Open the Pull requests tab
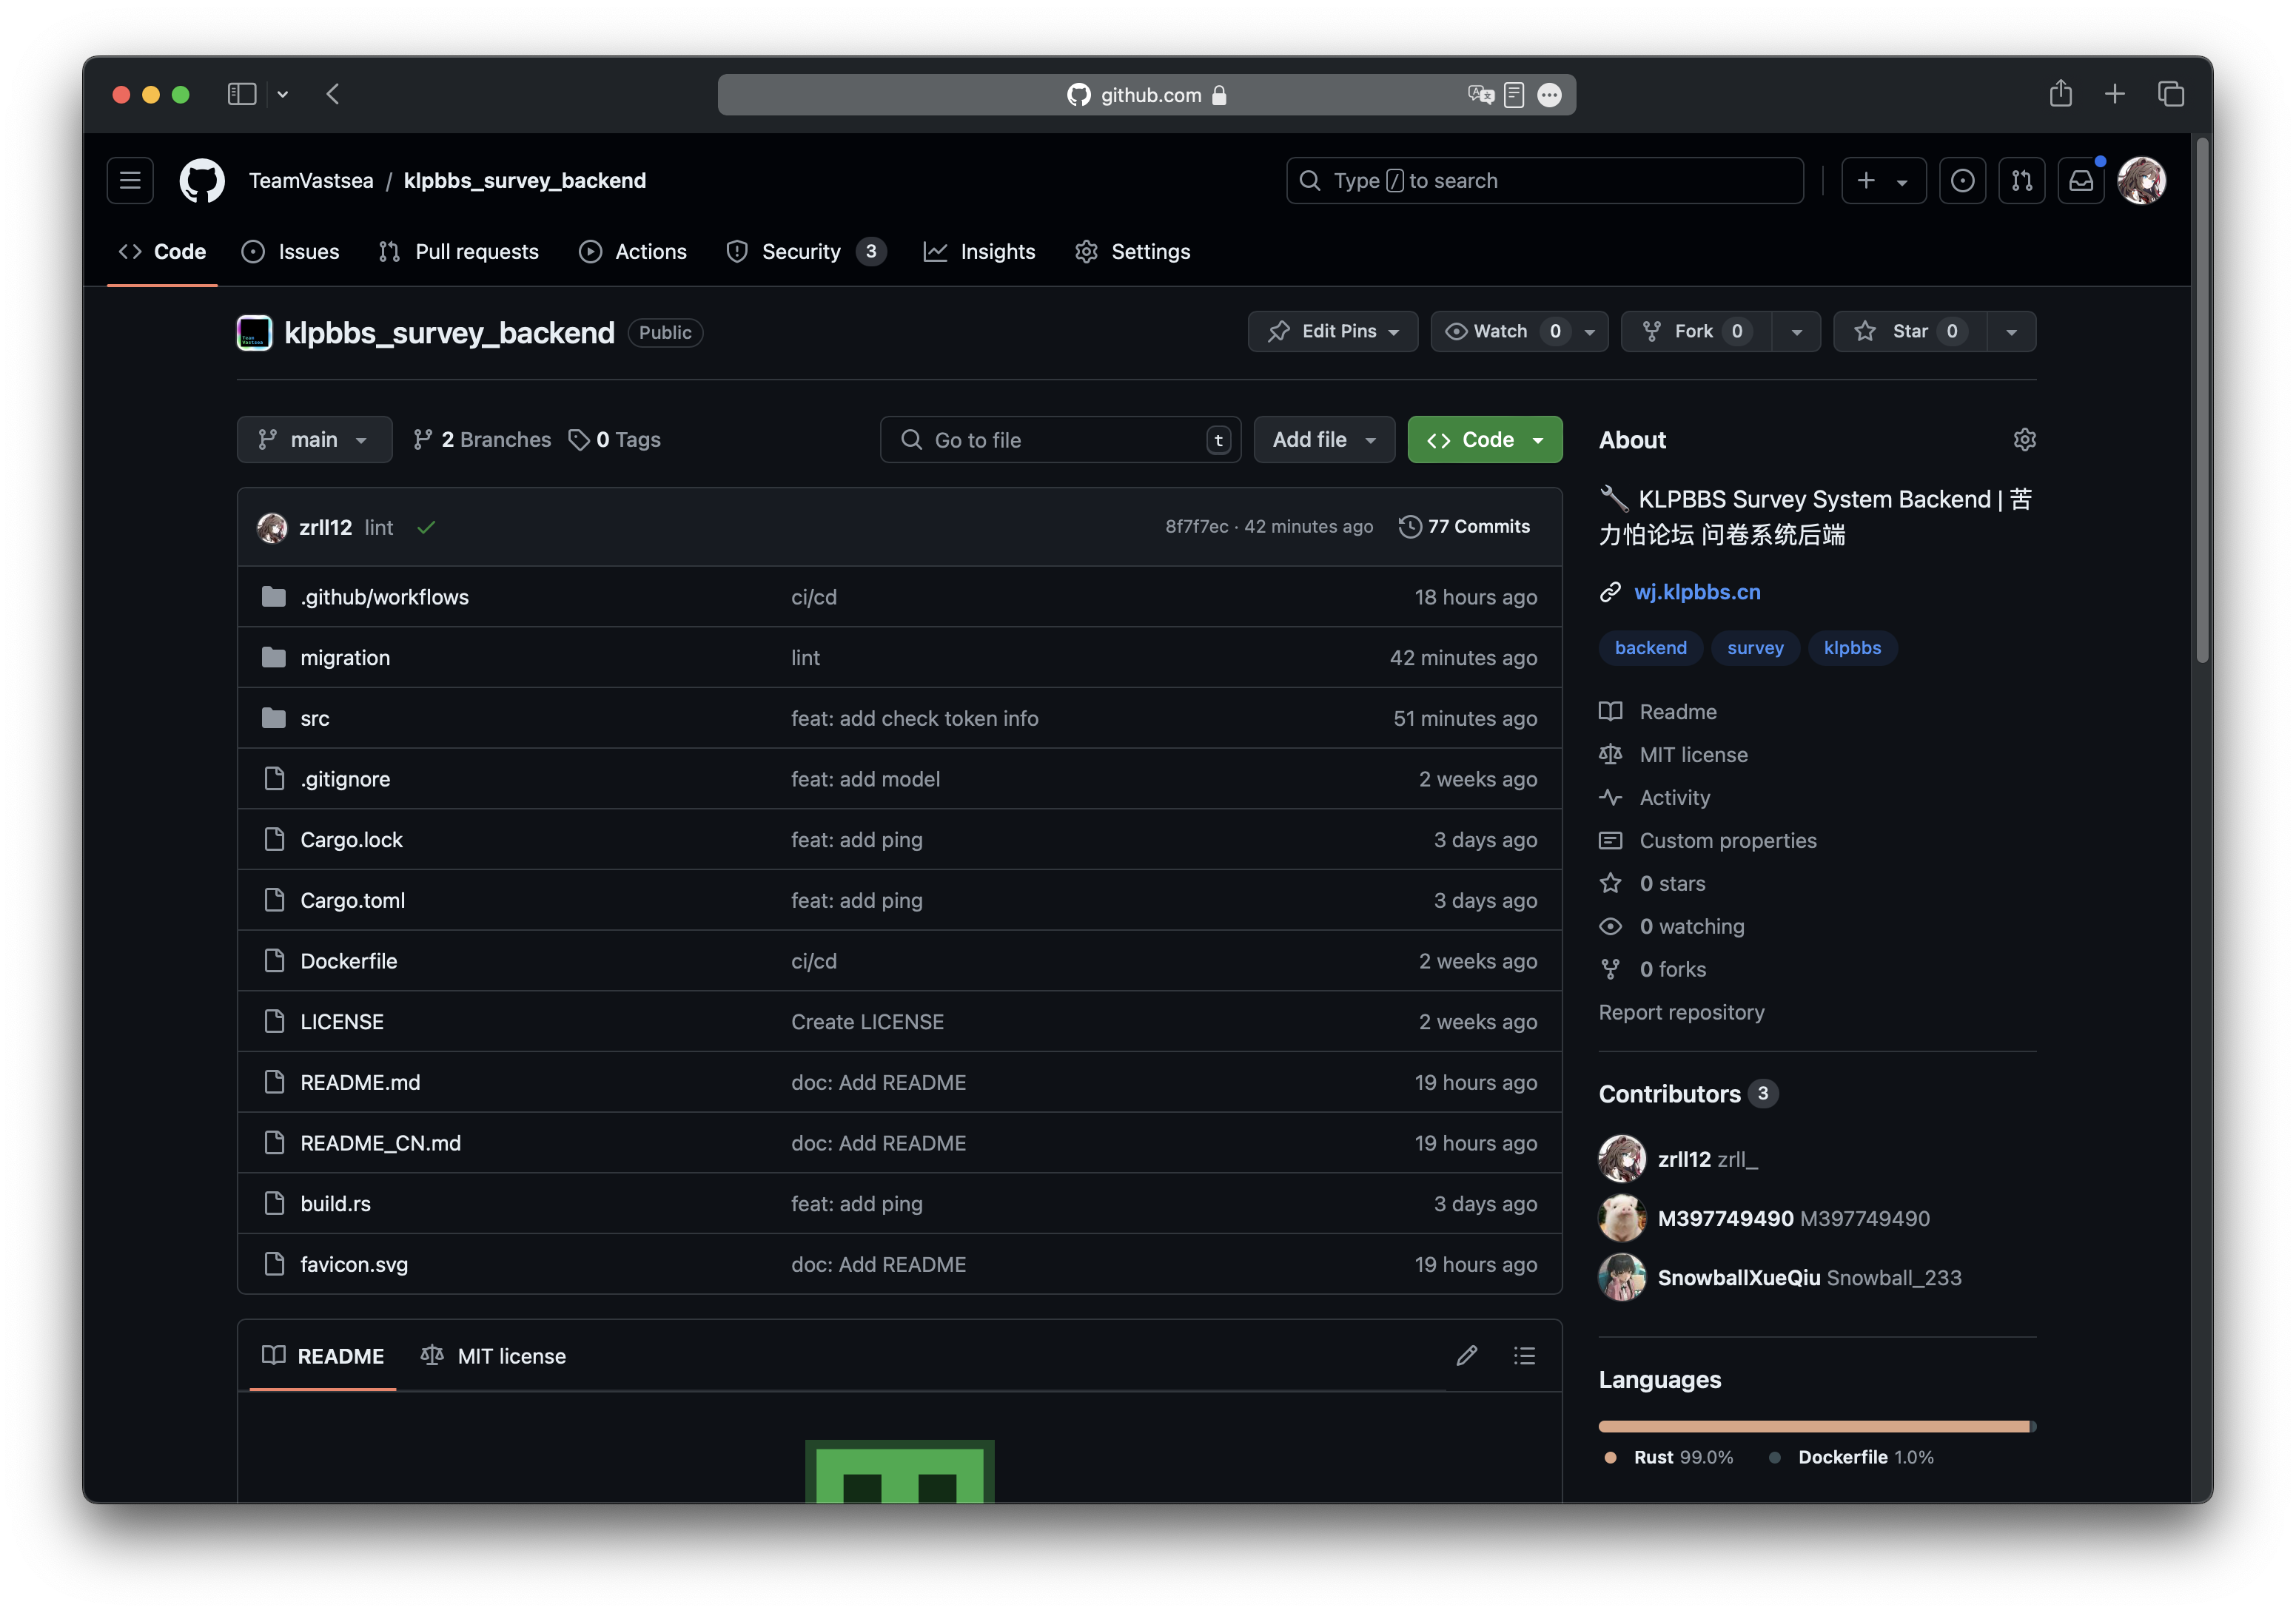 point(458,252)
